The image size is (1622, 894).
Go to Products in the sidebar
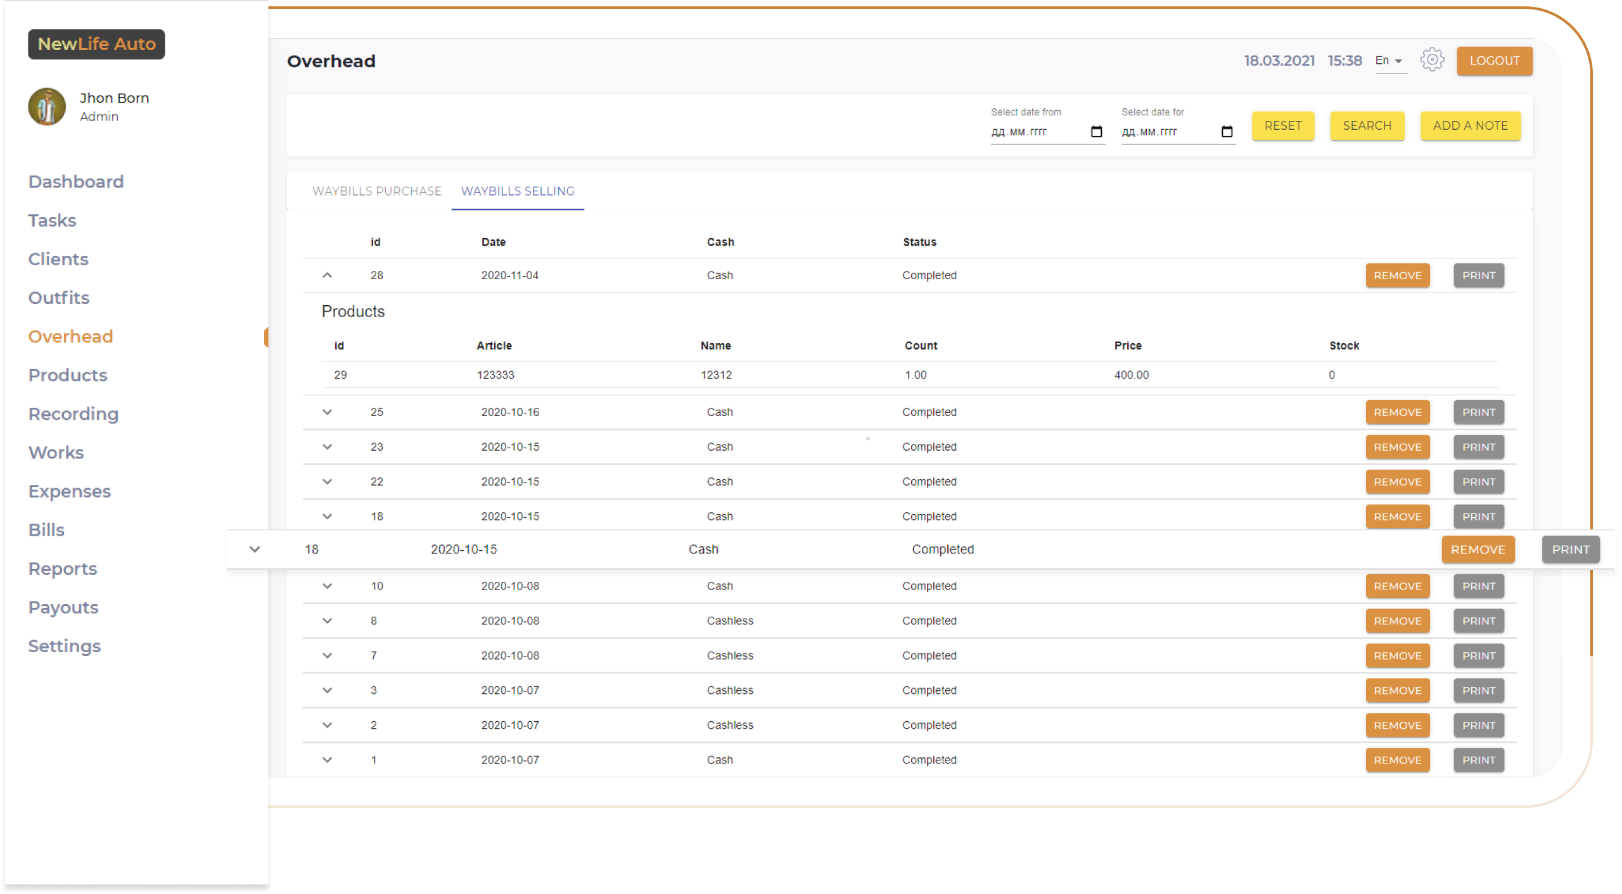coord(68,375)
